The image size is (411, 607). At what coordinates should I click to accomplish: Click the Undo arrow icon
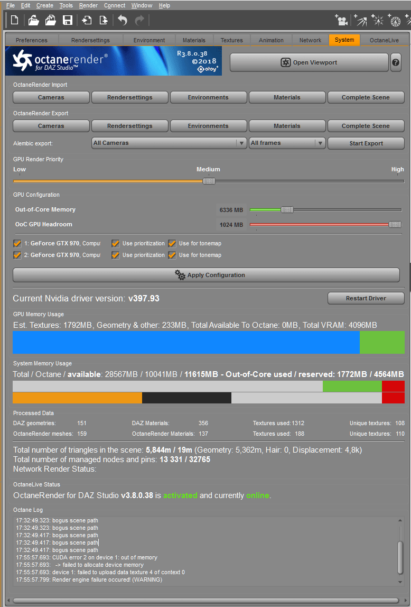click(x=123, y=20)
